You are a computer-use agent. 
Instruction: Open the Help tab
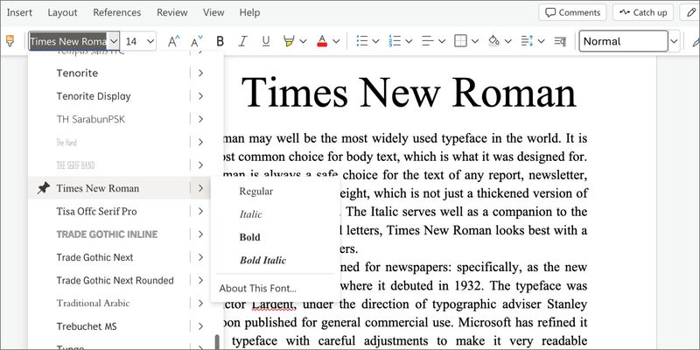[249, 12]
